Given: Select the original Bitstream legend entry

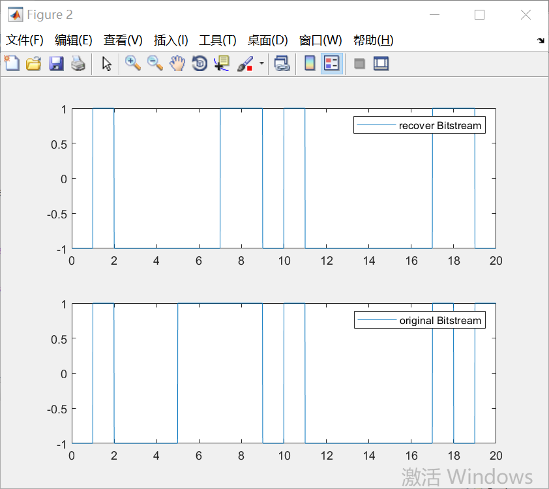Looking at the screenshot, I should pyautogui.click(x=419, y=320).
